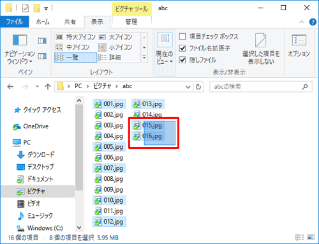Switch to the 表示 tab

click(97, 22)
